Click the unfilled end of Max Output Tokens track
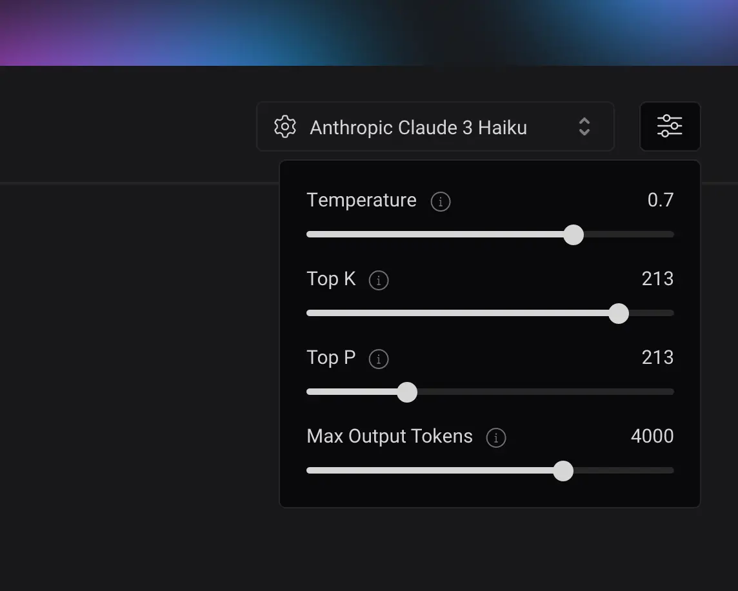The height and width of the screenshot is (591, 738). [x=624, y=470]
